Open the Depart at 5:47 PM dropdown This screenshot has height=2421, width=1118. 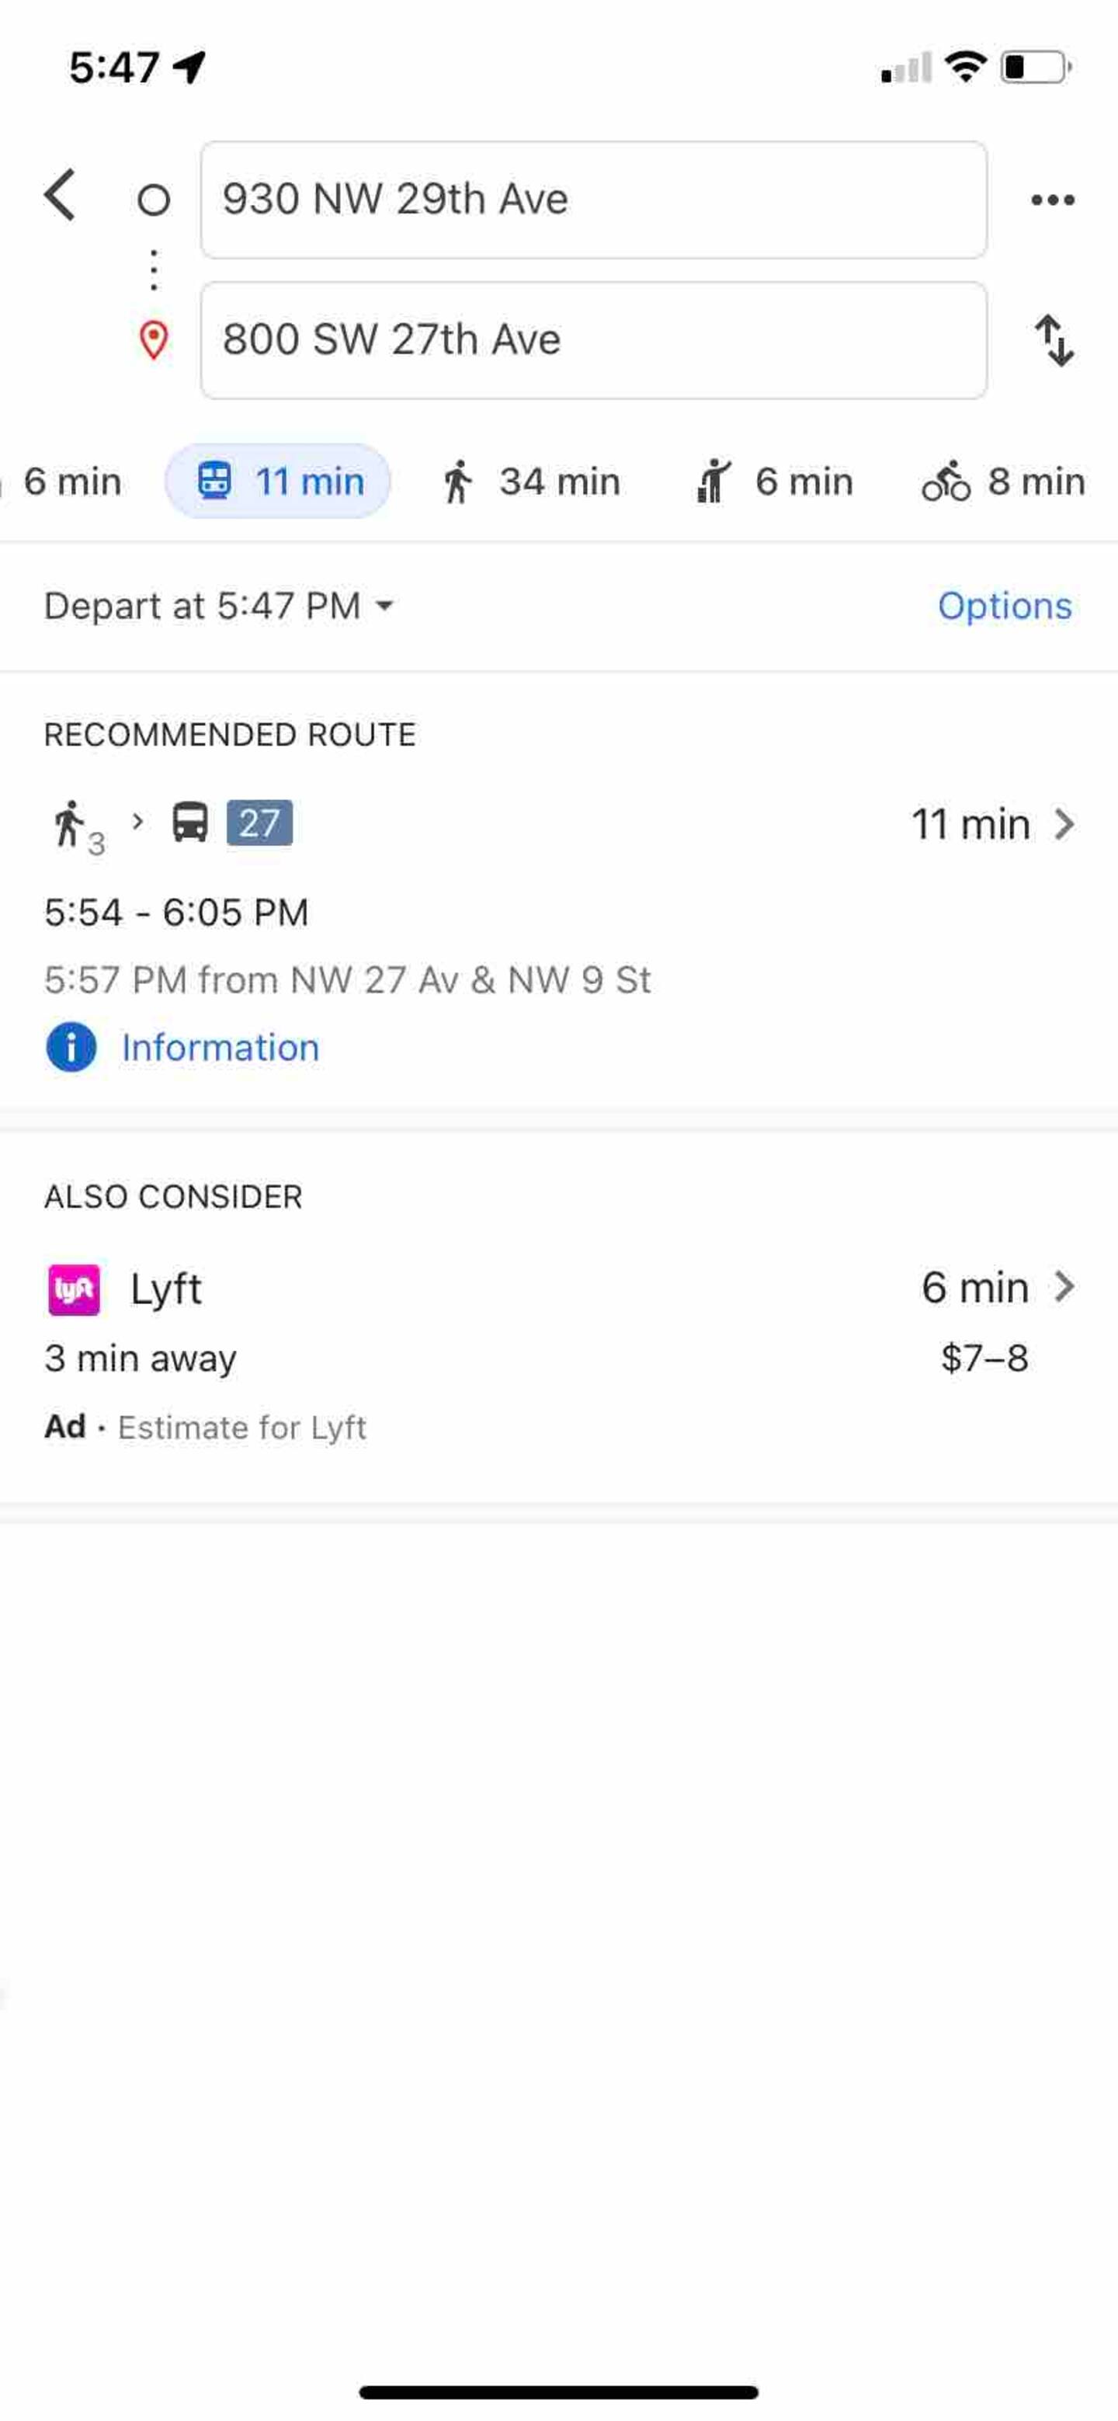point(219,606)
